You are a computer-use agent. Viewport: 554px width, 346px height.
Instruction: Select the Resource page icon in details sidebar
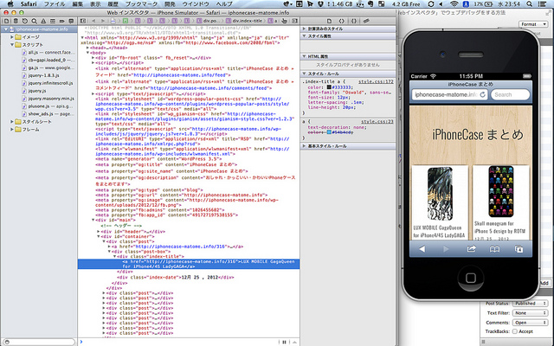[329, 21]
